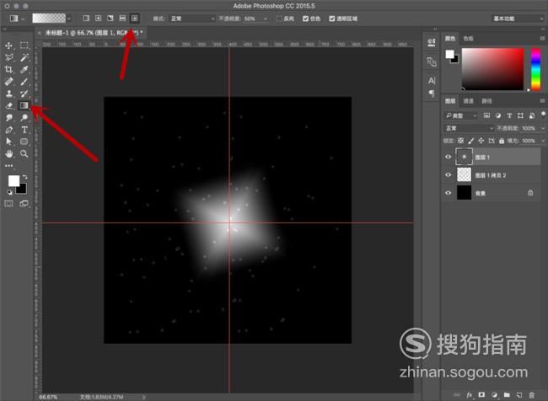This screenshot has height=401, width=548.
Task: Choose the reflected gradient style
Action: tap(122, 19)
